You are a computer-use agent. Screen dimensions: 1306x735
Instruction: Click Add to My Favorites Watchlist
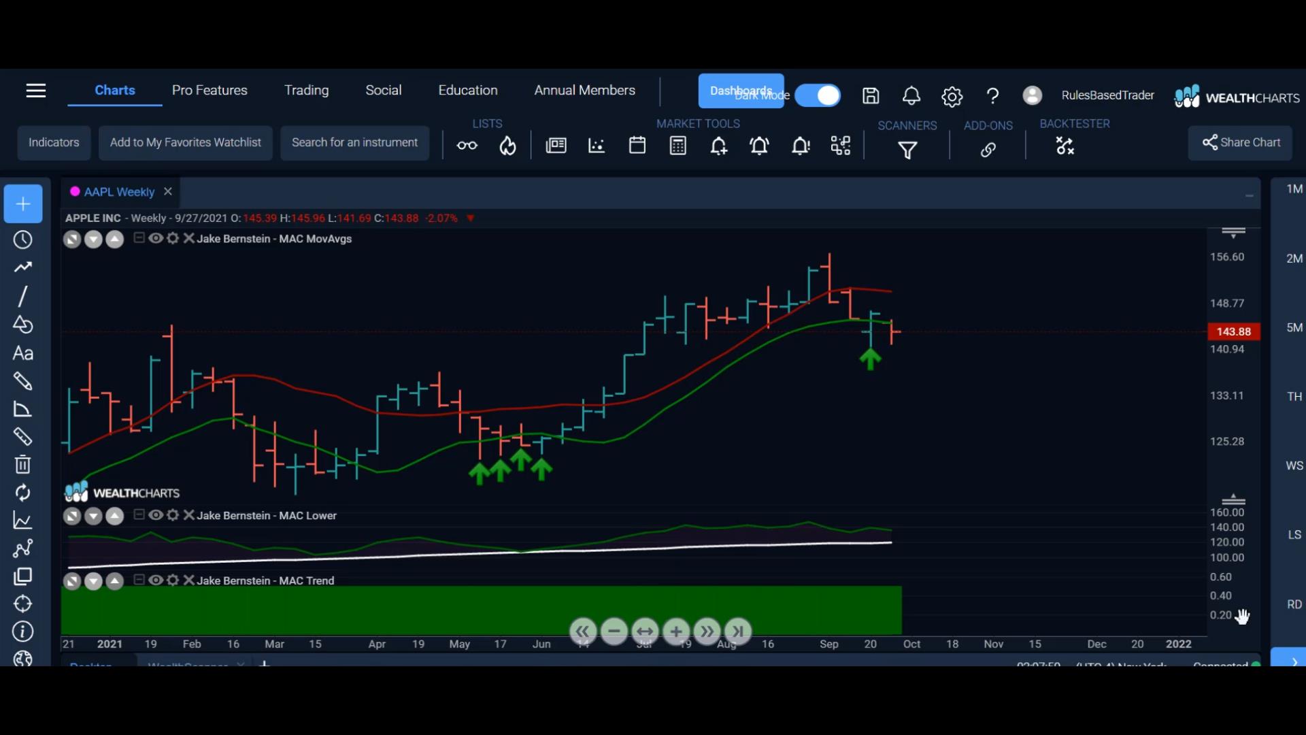pyautogui.click(x=186, y=143)
